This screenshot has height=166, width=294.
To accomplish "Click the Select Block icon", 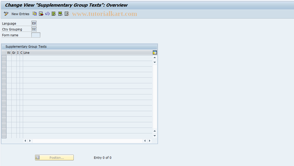I will point(60,14).
